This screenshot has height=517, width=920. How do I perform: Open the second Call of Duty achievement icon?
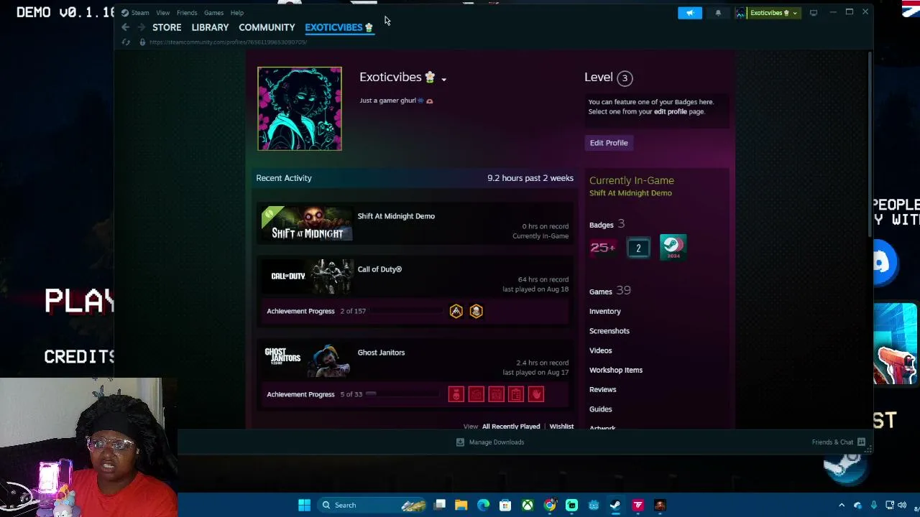(x=476, y=311)
